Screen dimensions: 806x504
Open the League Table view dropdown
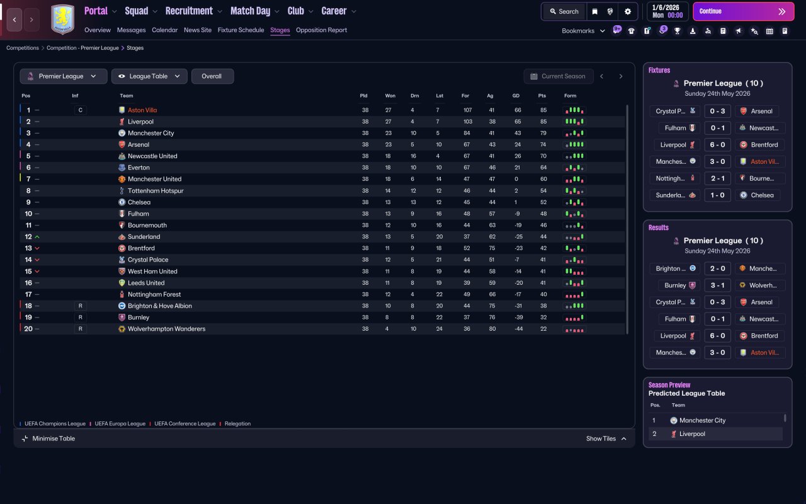tap(149, 76)
